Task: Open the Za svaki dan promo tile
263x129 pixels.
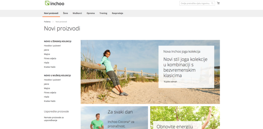Action: [114, 118]
